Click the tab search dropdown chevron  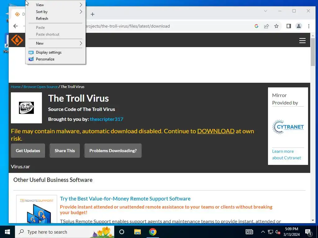point(266,11)
